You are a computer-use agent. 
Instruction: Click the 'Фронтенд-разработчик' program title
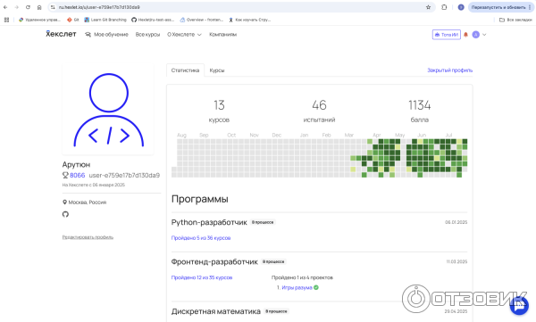coord(214,262)
